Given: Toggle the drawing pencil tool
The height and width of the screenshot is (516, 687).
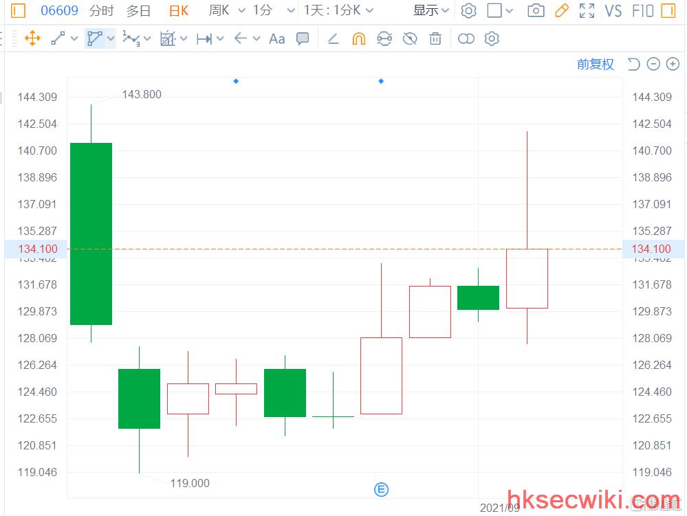Looking at the screenshot, I should pyautogui.click(x=562, y=10).
